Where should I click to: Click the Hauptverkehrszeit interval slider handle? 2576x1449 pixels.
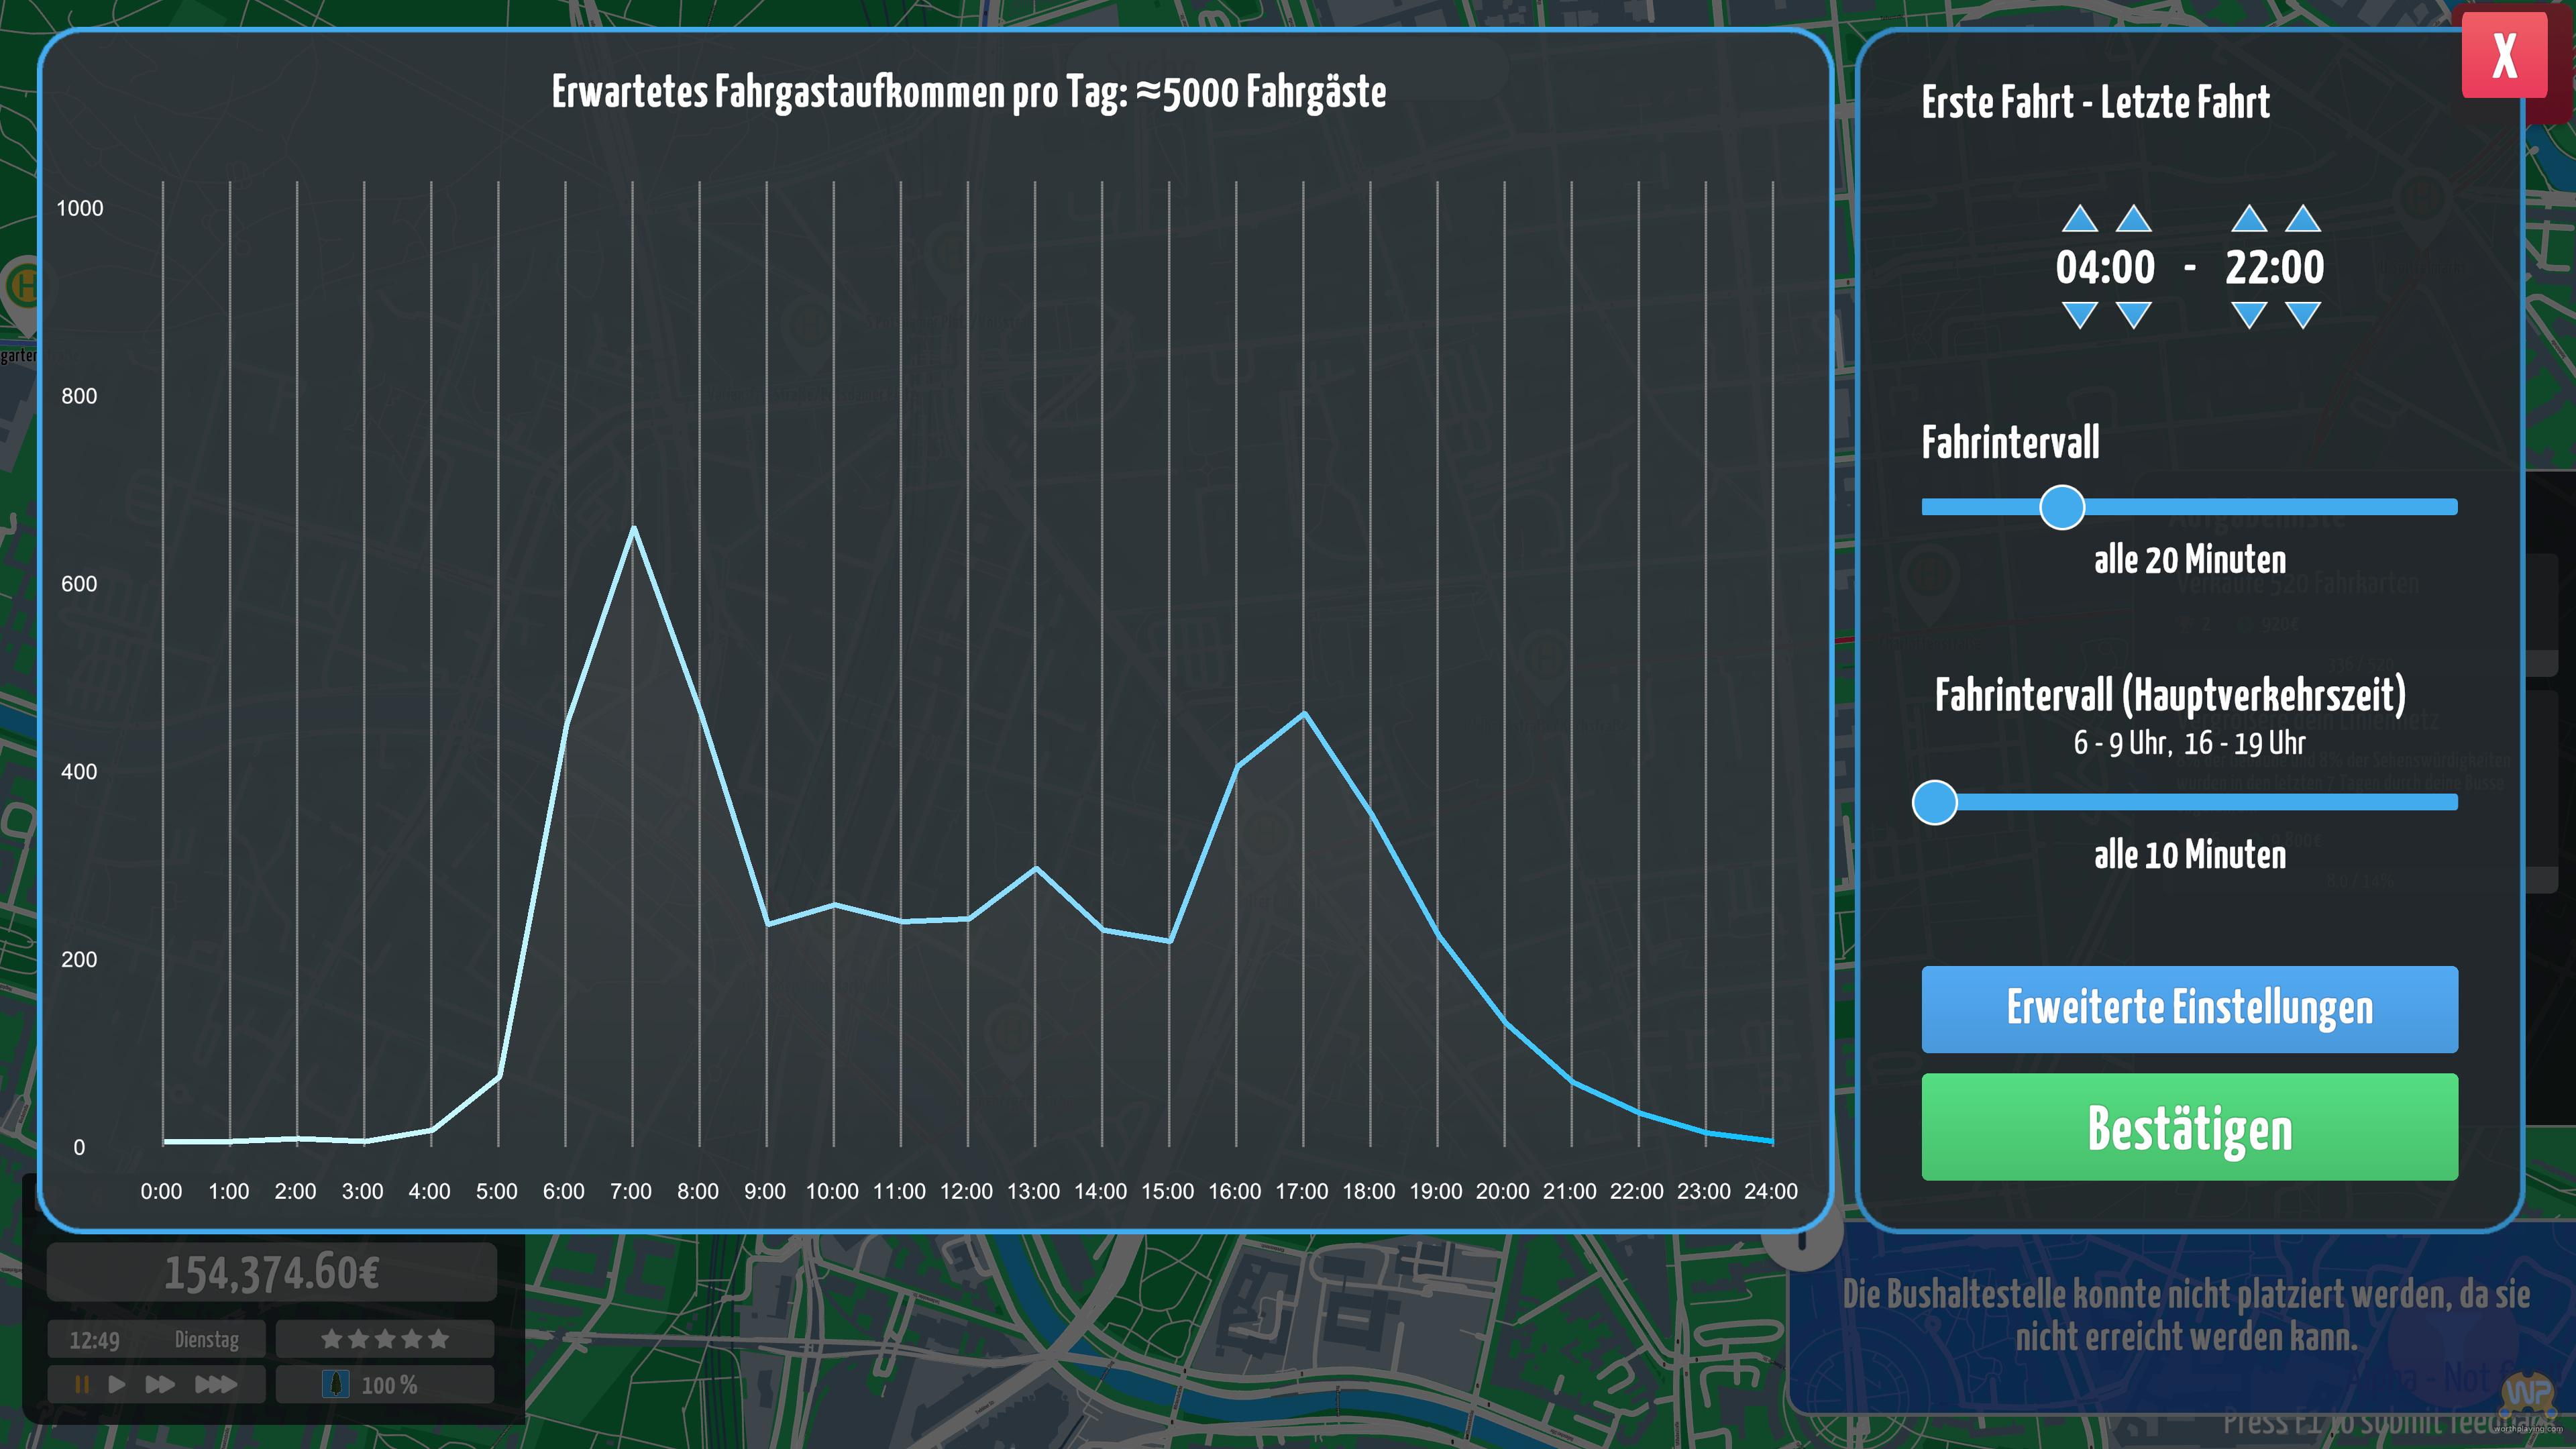point(1935,802)
